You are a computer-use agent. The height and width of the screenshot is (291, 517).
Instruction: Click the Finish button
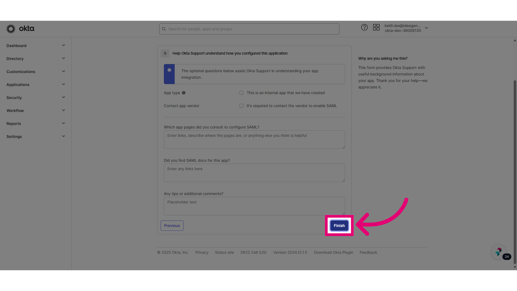point(339,226)
